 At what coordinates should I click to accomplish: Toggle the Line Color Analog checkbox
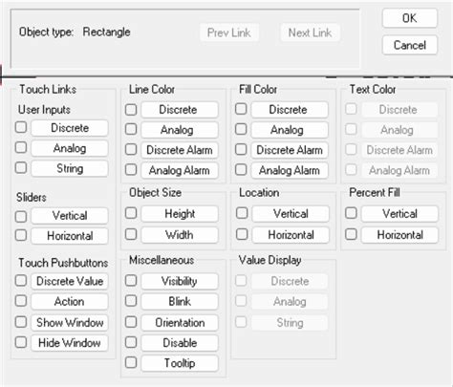(x=131, y=129)
